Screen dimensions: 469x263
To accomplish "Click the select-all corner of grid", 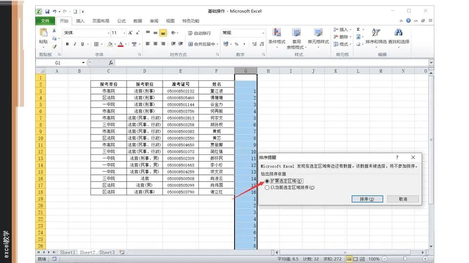I will click(x=41, y=71).
